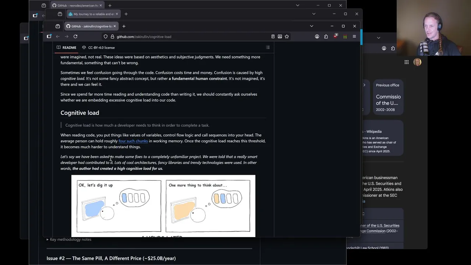The height and width of the screenshot is (265, 471).
Task: Open Google apps grid in the rear window
Action: 407,62
